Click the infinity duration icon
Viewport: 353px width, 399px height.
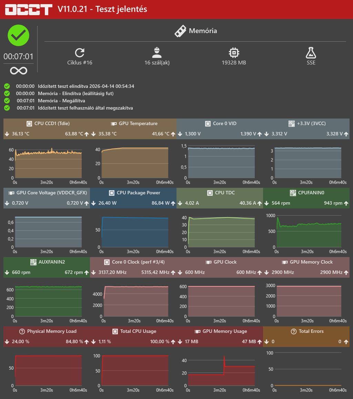point(18,71)
